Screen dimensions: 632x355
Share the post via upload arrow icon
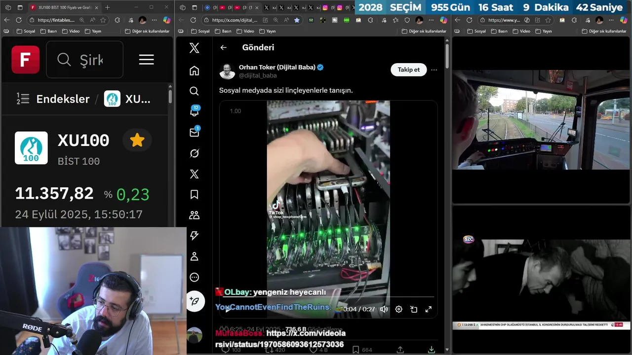point(400,350)
